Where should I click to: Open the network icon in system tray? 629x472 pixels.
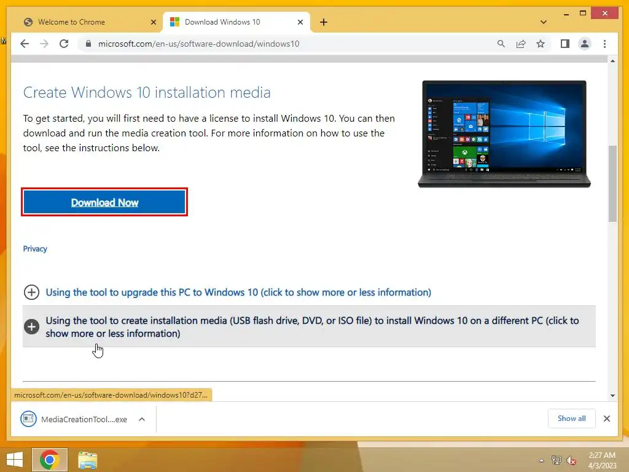pos(556,460)
